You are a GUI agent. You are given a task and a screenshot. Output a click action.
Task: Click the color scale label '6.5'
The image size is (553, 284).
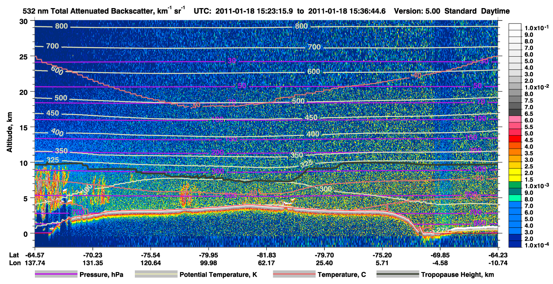[528, 114]
